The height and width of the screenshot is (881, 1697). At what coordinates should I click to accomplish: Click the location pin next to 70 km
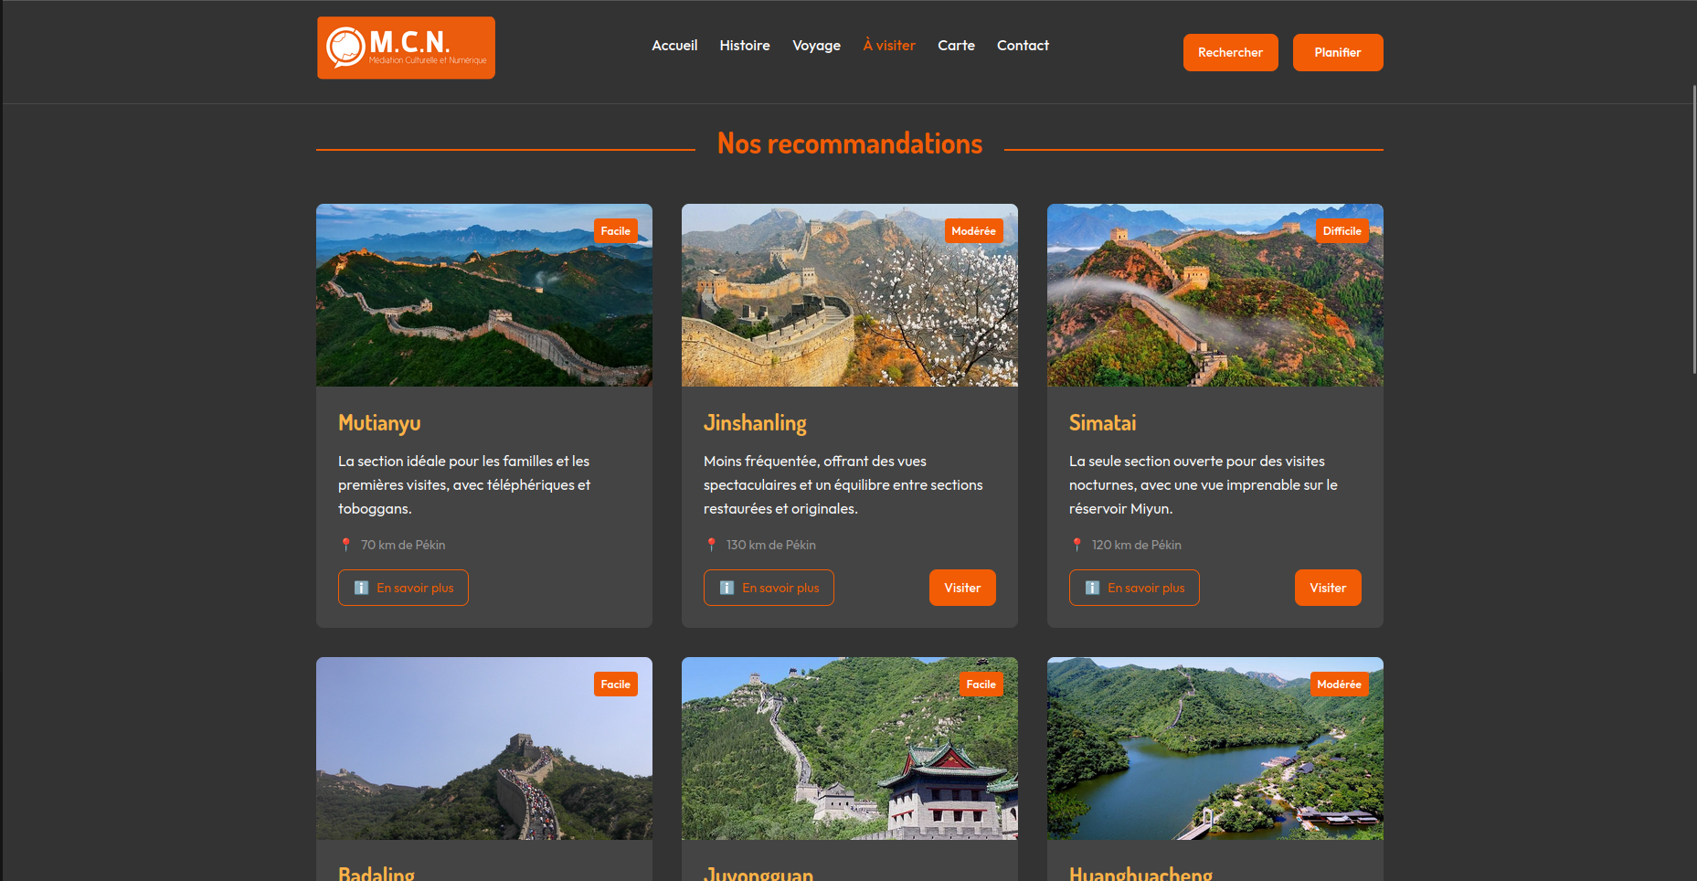345,545
